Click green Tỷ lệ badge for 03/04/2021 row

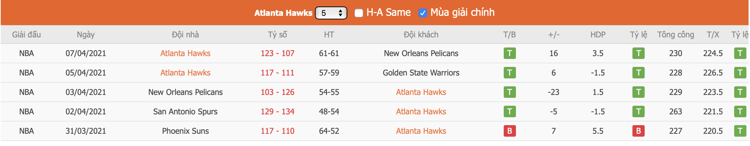pyautogui.click(x=638, y=92)
